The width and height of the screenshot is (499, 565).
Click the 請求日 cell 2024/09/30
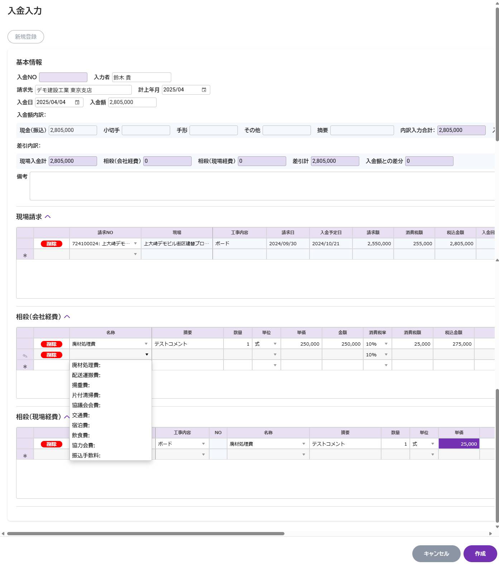(x=288, y=243)
